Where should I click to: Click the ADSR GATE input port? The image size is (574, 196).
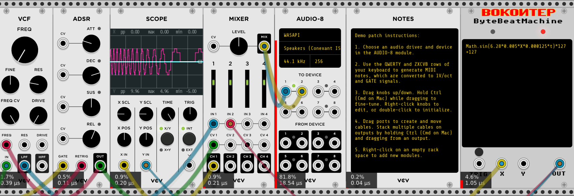(x=63, y=166)
